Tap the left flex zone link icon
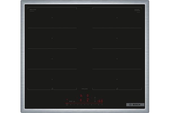 (x=52, y=90)
